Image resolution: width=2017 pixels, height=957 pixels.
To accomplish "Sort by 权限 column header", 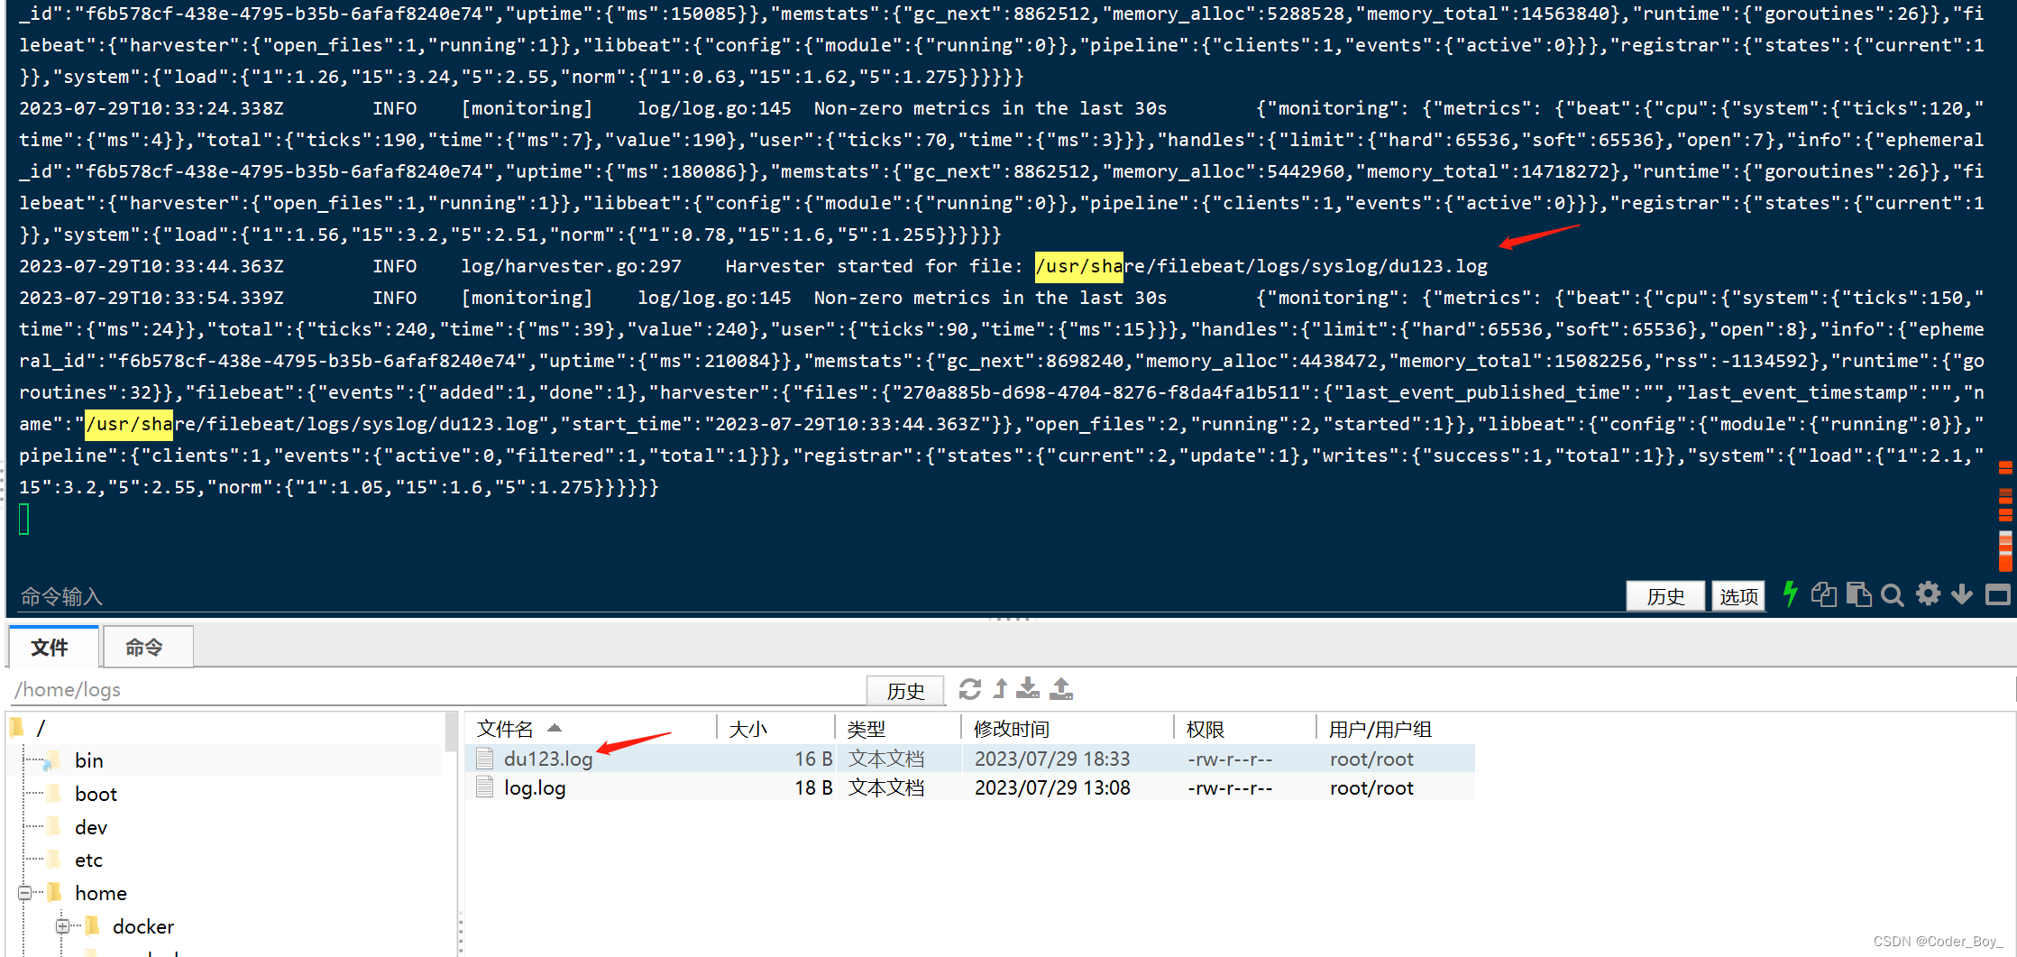I will click(x=1206, y=729).
